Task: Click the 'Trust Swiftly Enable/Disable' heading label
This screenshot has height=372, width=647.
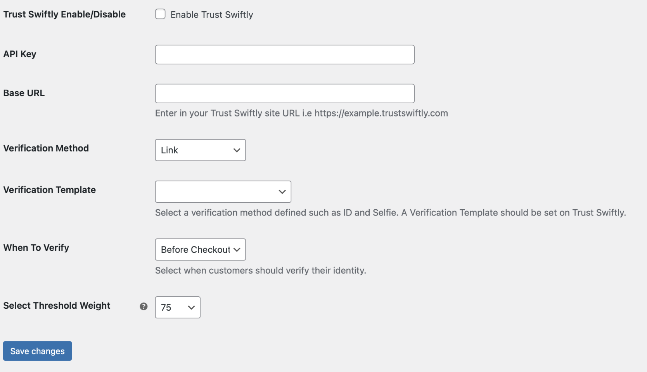Action: pos(64,14)
